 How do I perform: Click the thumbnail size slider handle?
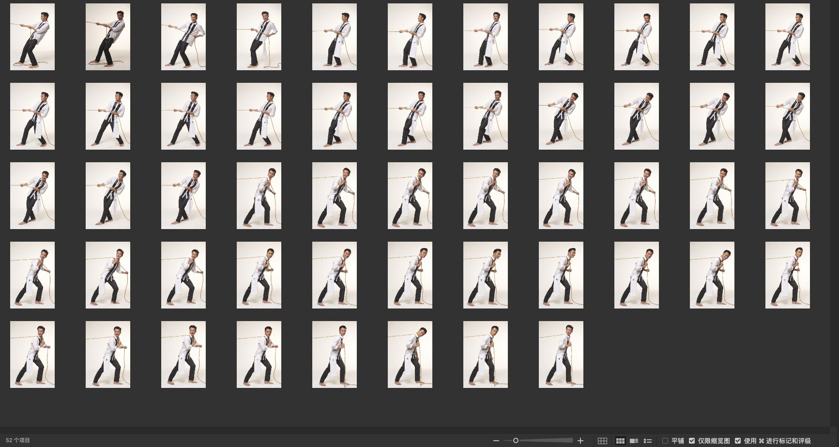(516, 441)
